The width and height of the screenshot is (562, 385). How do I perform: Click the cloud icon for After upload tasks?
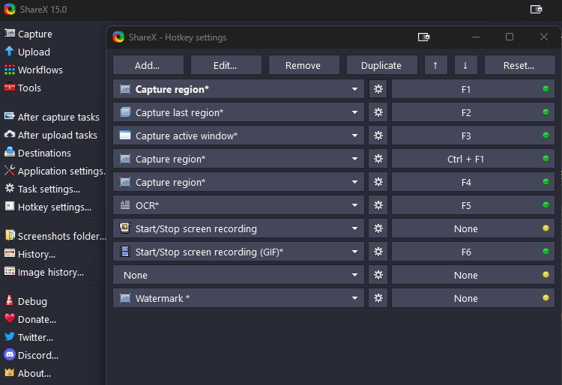tap(10, 134)
